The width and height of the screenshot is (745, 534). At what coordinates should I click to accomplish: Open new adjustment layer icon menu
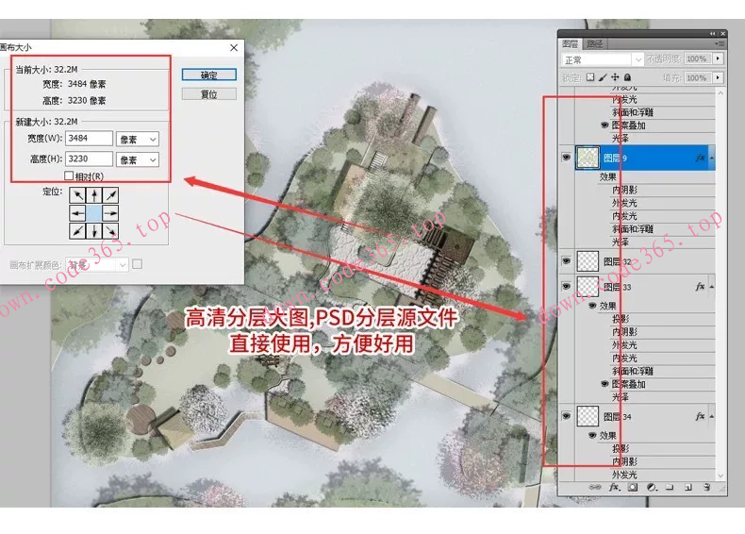pyautogui.click(x=652, y=488)
